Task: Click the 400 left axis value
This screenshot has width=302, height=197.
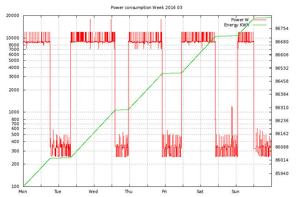Action: coord(15,141)
